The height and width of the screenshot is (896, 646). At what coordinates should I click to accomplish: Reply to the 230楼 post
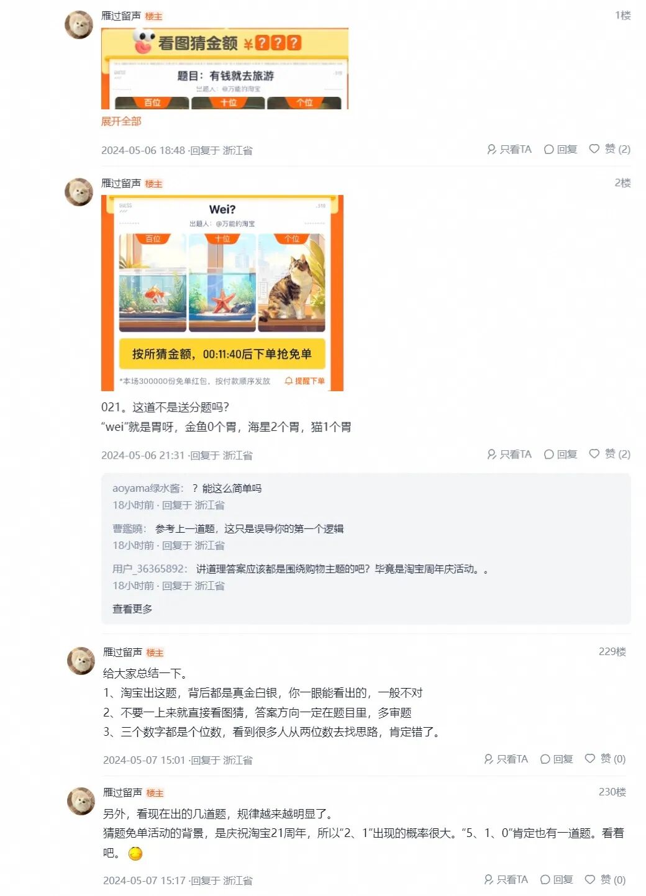(x=557, y=879)
